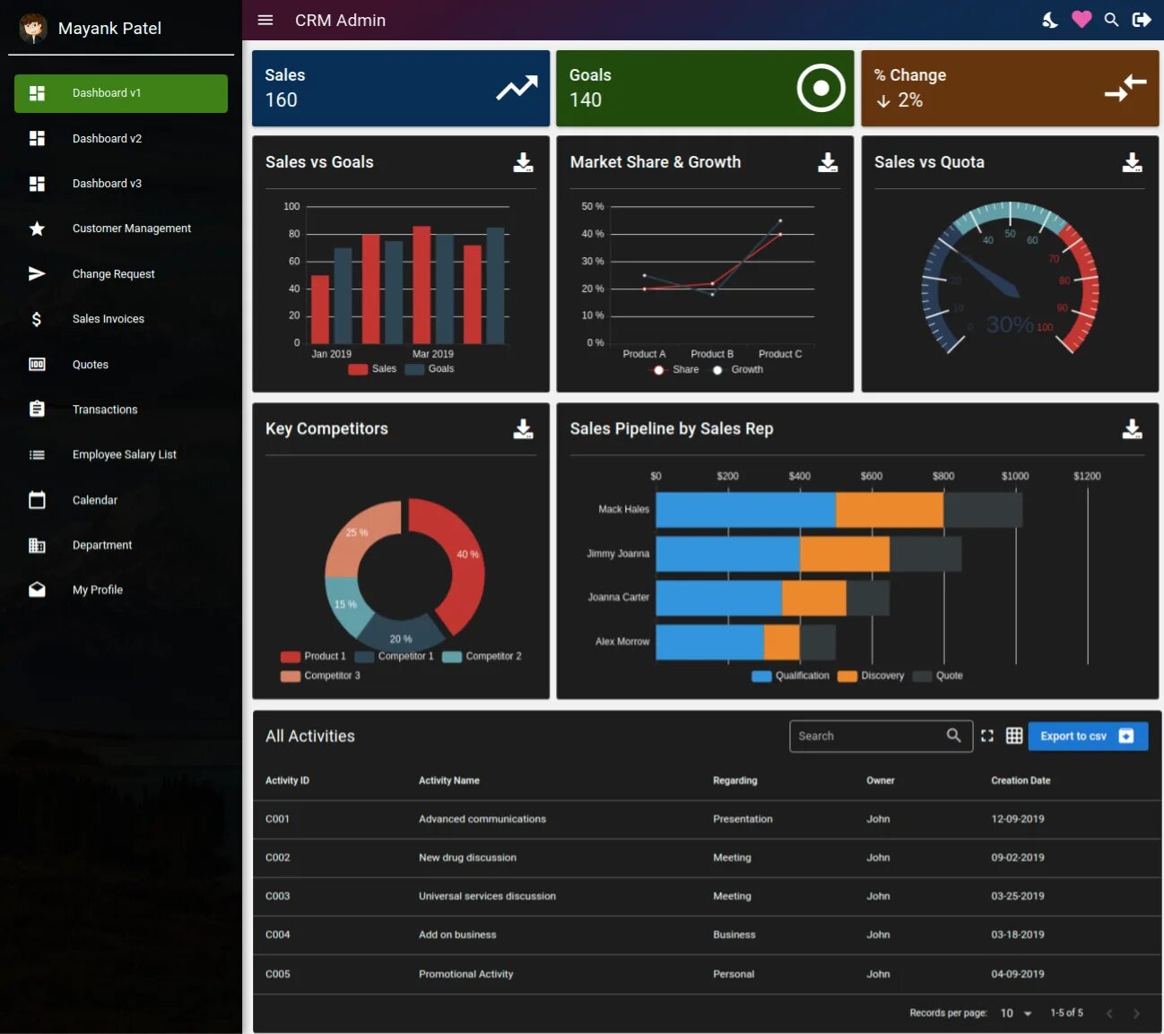The height and width of the screenshot is (1034, 1164).
Task: Click the Goals target icon
Action: (x=821, y=88)
